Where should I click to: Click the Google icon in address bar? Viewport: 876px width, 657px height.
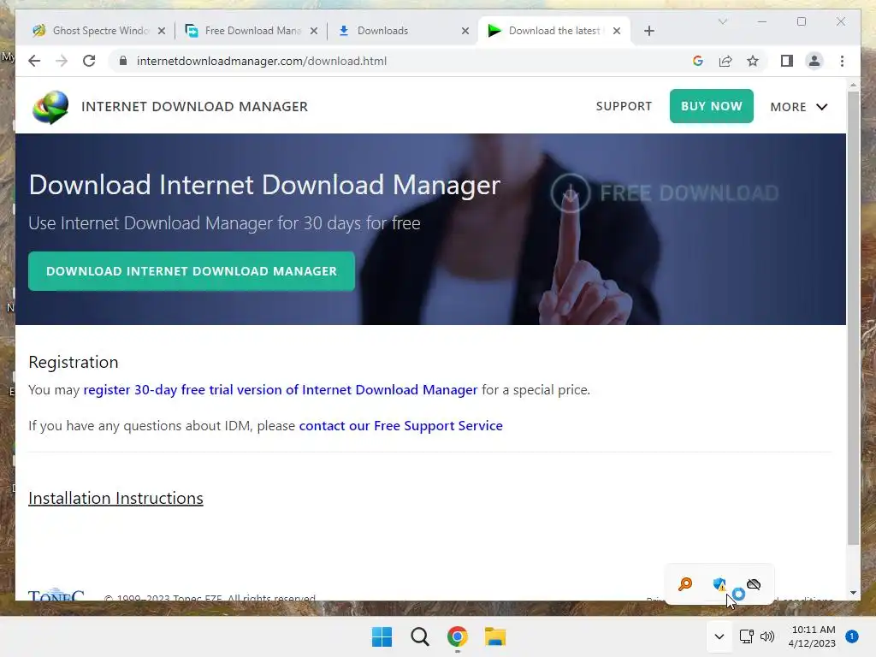coord(698,61)
